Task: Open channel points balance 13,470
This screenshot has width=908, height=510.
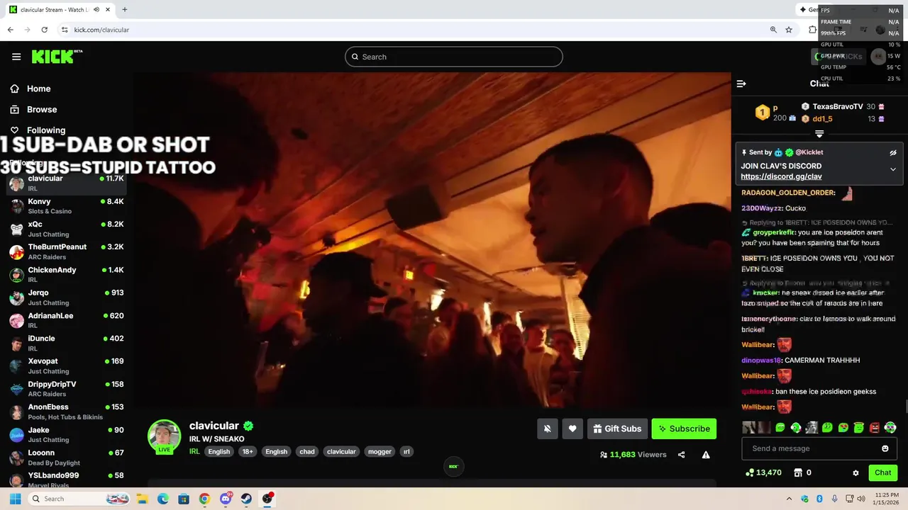Action: click(763, 472)
